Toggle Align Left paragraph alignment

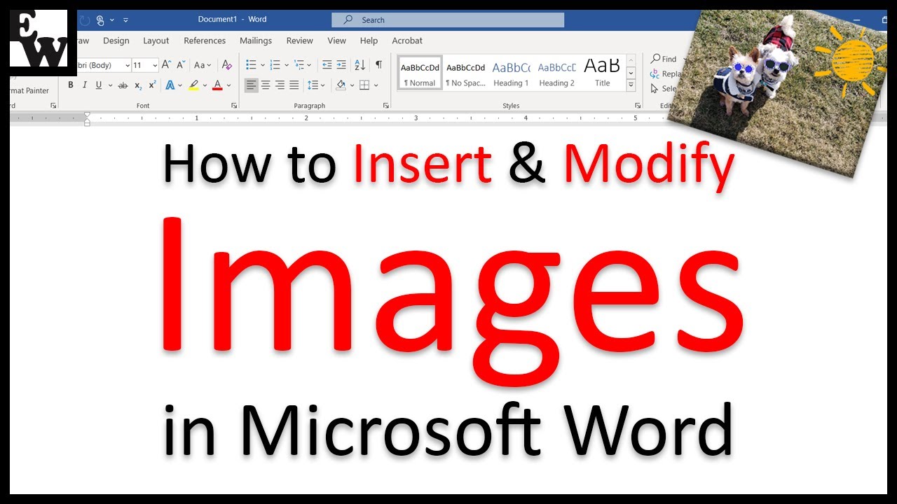pos(252,85)
